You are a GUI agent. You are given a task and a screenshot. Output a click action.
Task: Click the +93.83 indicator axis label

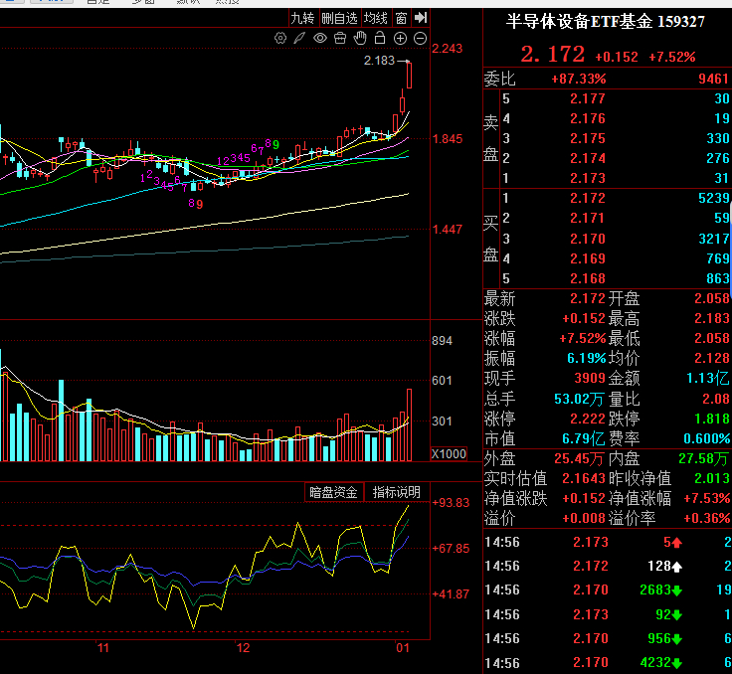(451, 503)
